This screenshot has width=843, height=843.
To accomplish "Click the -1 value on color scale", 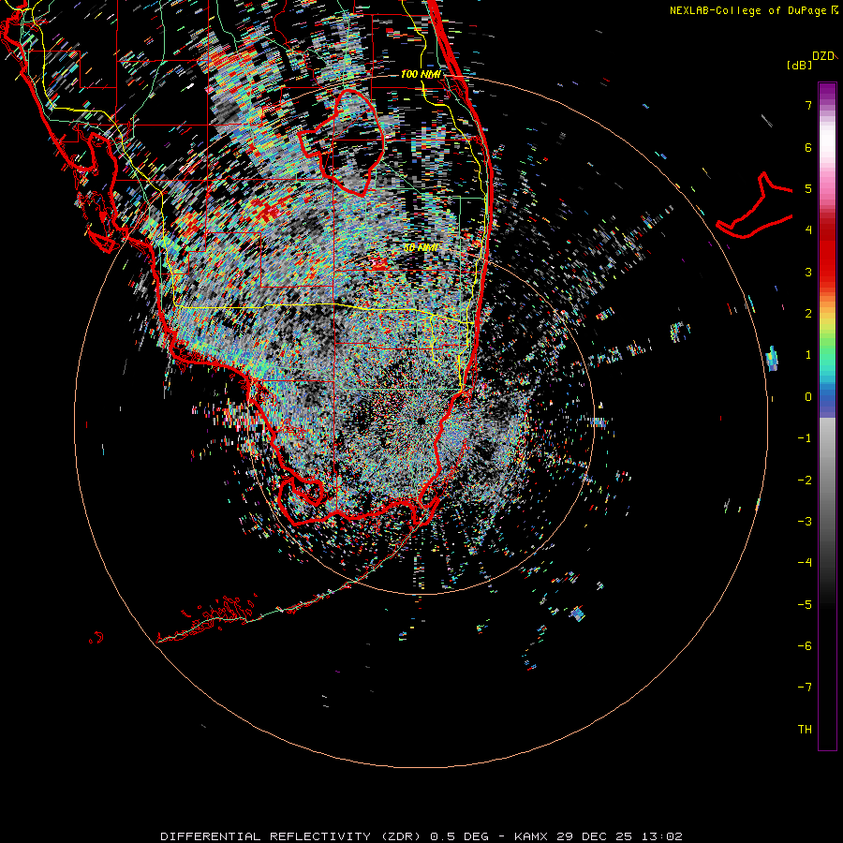I will coord(805,438).
